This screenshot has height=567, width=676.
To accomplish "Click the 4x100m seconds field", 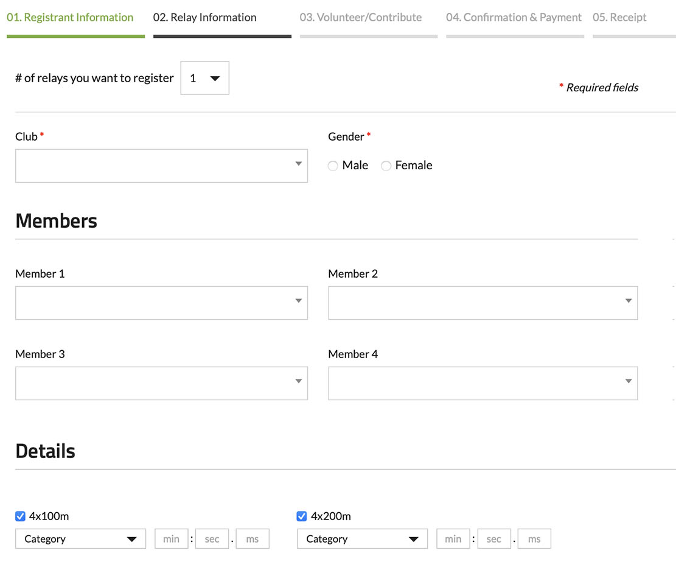I will tap(212, 539).
